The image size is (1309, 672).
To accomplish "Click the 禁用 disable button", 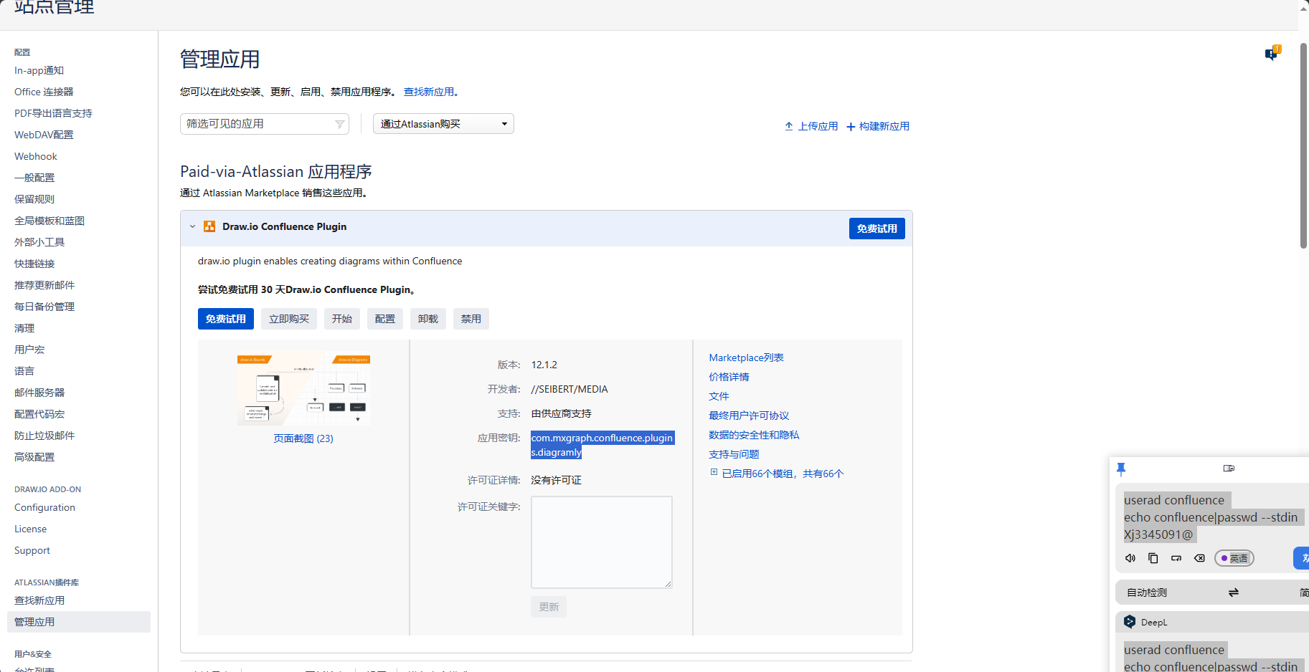I will (x=471, y=319).
